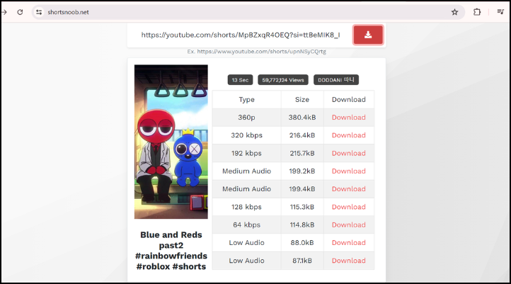511x284 pixels.
Task: Download the 87.1kB Low Audio
Action: click(x=348, y=261)
